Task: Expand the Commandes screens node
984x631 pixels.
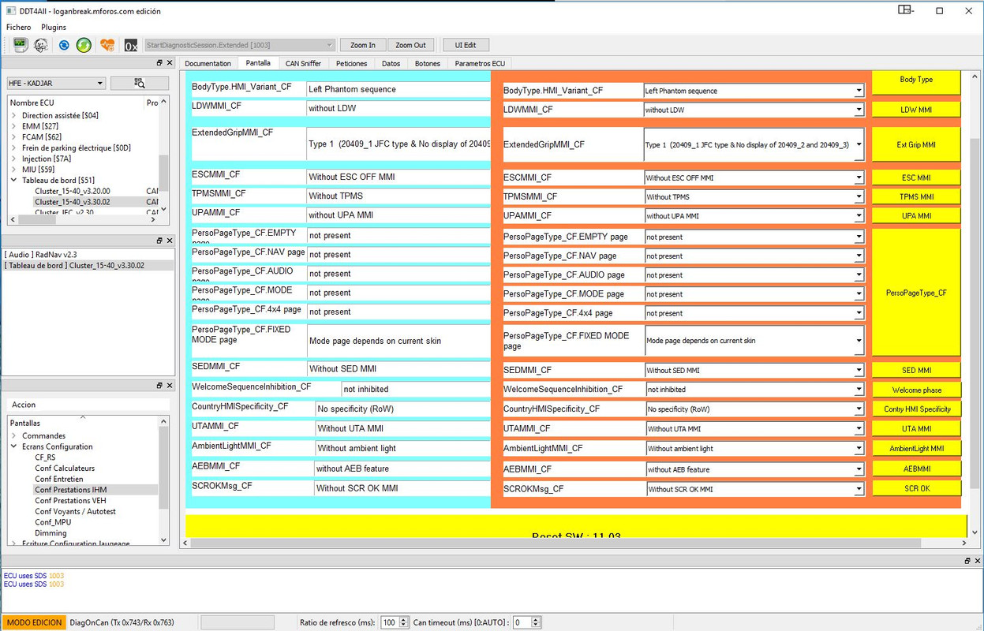Action: tap(14, 435)
